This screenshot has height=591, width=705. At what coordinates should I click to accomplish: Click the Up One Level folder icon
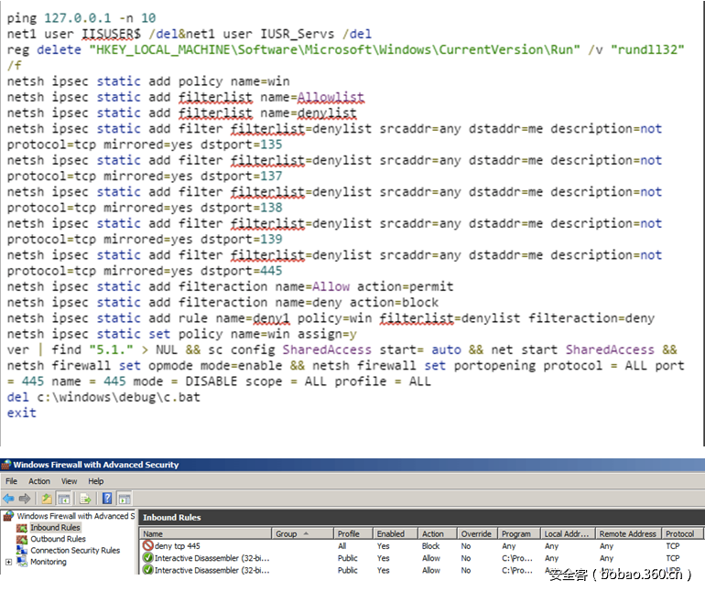coord(45,499)
